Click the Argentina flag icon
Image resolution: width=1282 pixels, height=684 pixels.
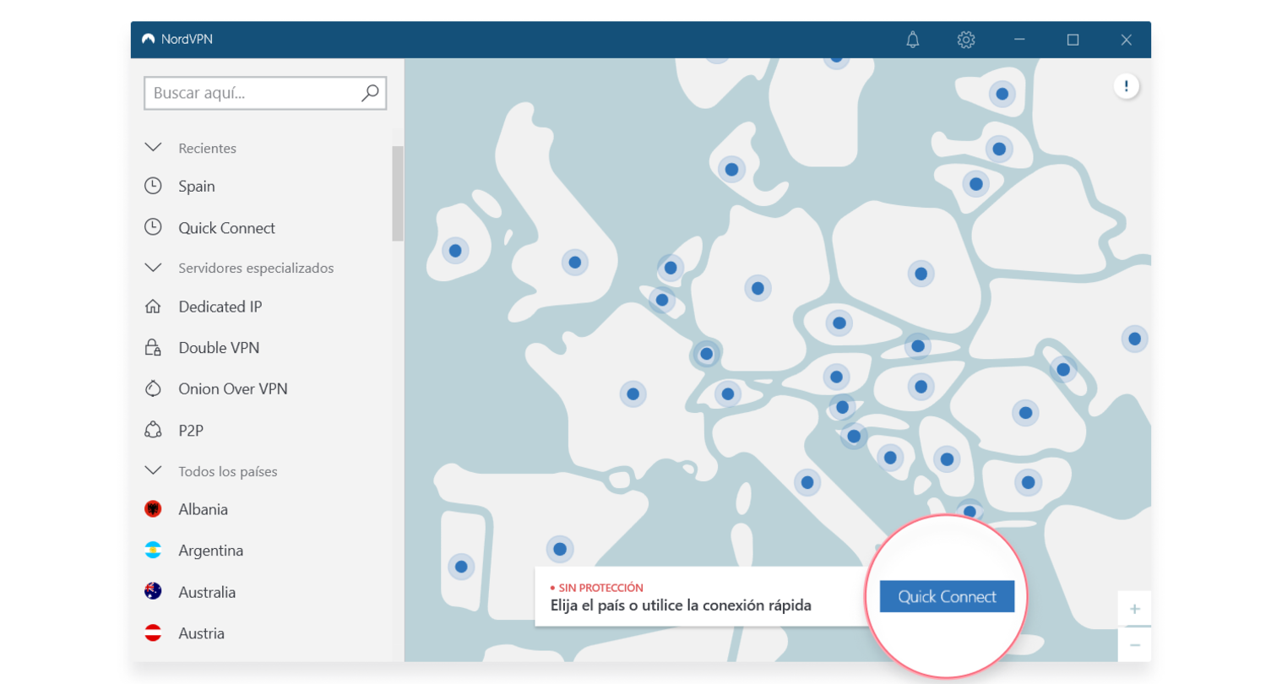tap(153, 550)
